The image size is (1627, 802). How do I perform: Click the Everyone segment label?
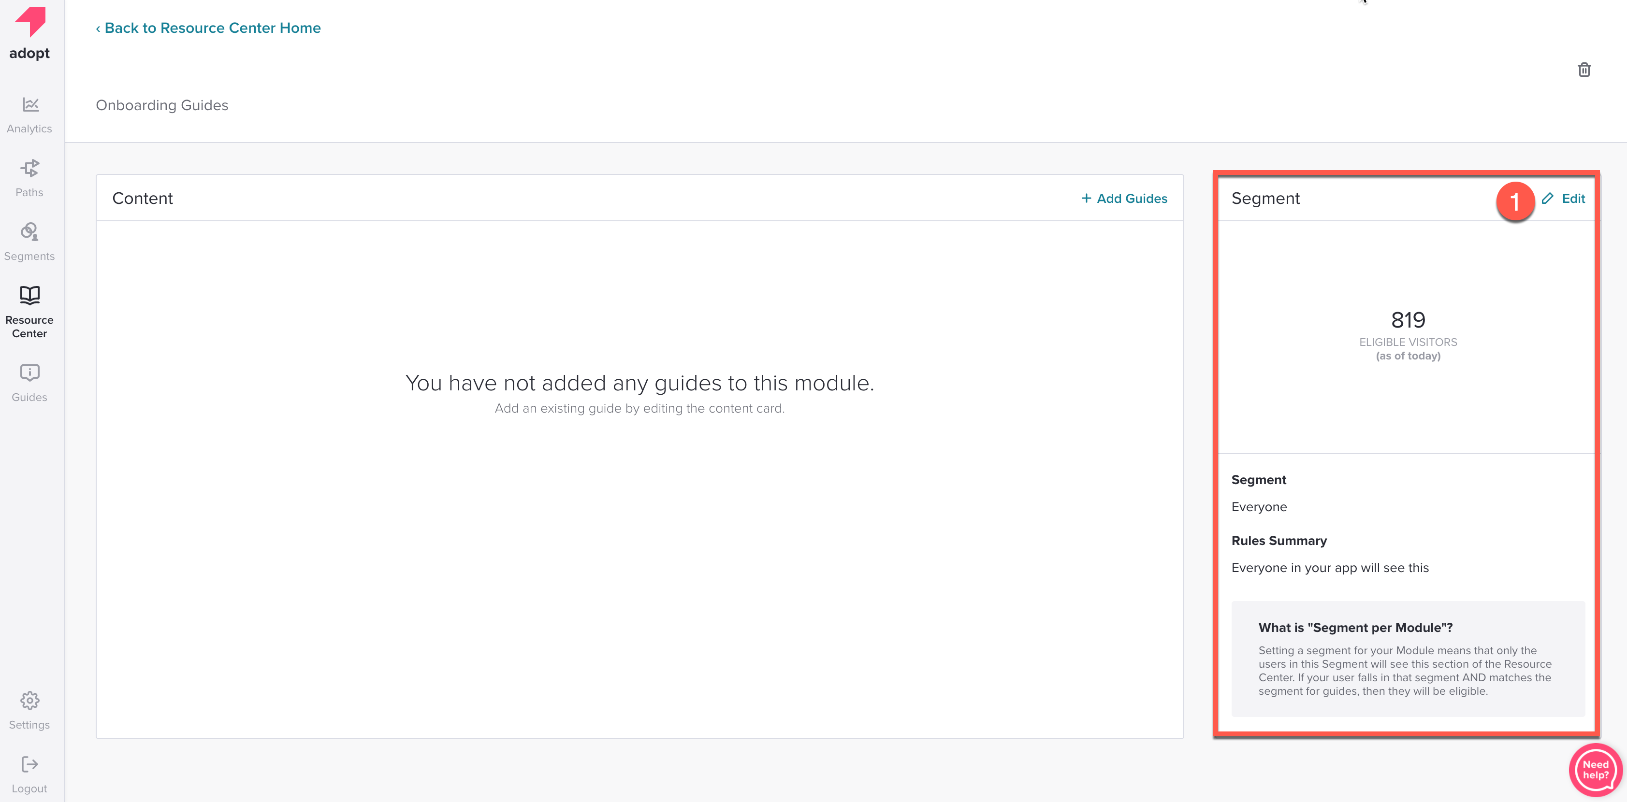click(x=1259, y=506)
